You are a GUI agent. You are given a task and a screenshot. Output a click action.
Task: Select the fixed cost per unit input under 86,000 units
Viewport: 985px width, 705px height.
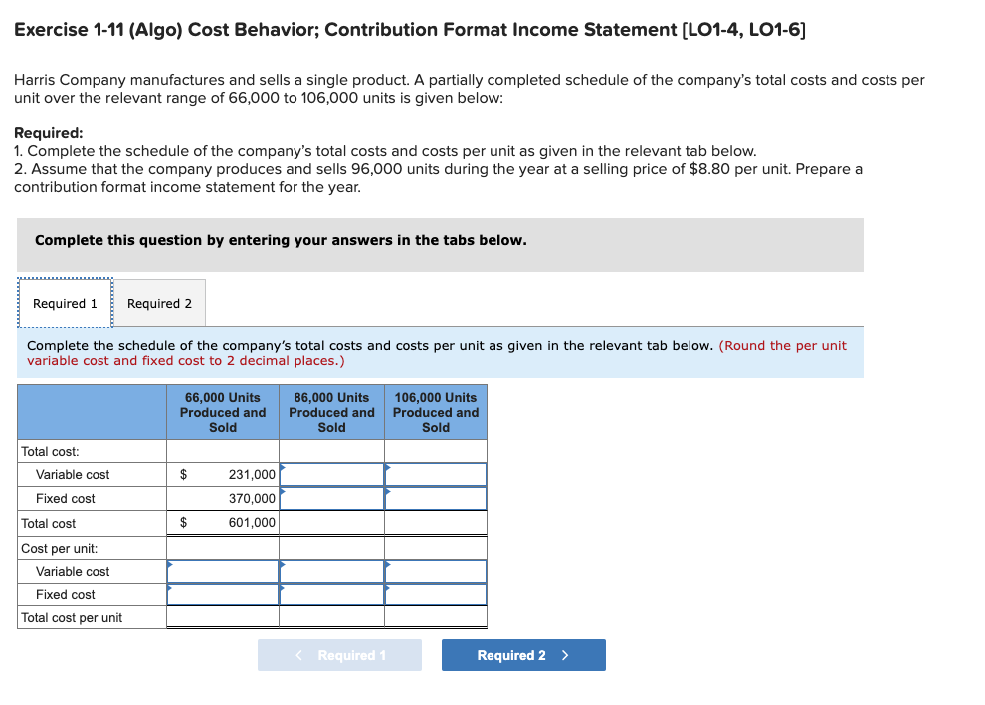point(331,594)
